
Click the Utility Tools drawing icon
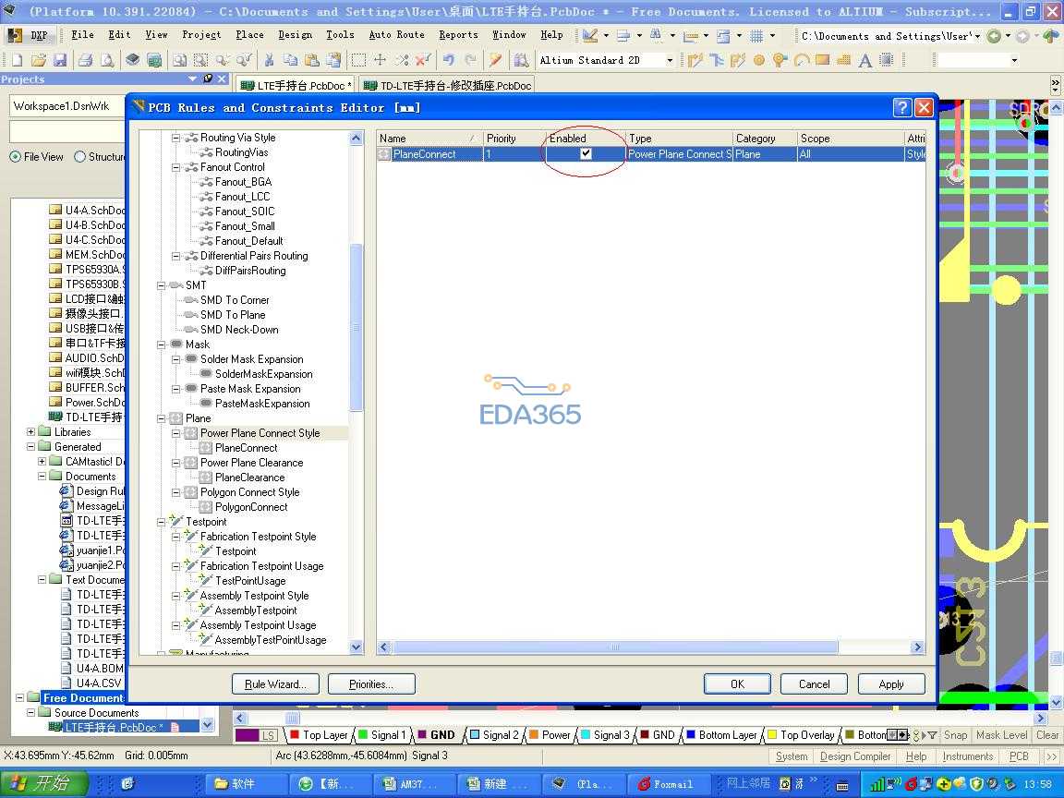(589, 35)
